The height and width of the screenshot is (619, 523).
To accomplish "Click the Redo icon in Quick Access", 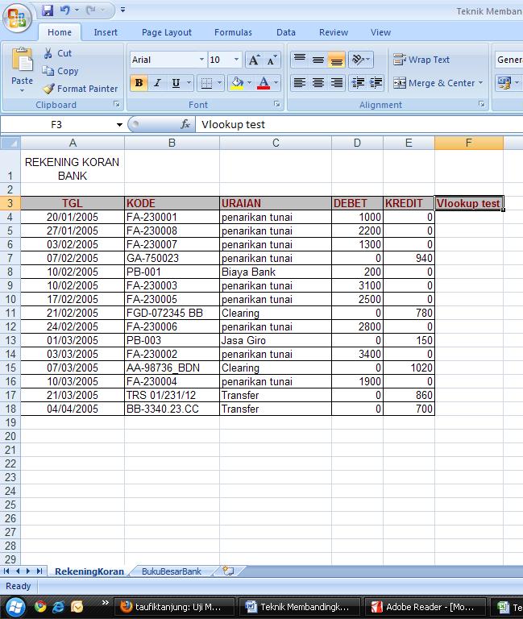I will click(91, 10).
